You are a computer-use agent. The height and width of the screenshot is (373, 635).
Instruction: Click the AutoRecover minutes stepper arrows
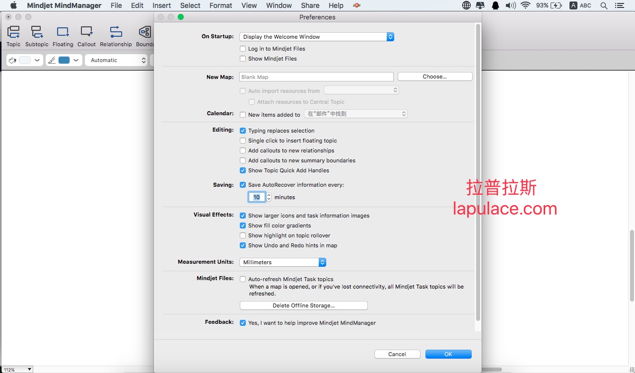pos(269,197)
